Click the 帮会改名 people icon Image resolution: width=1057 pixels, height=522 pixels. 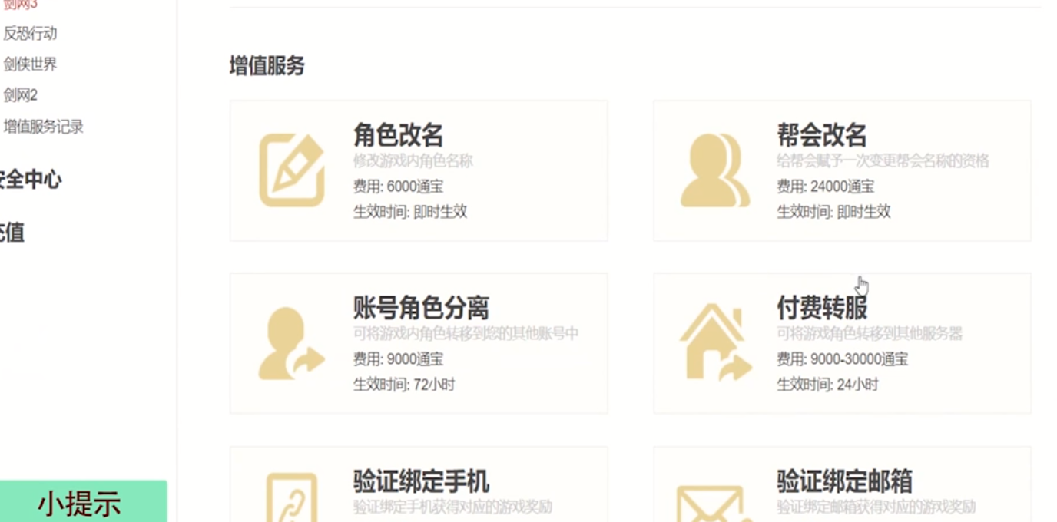click(x=714, y=170)
